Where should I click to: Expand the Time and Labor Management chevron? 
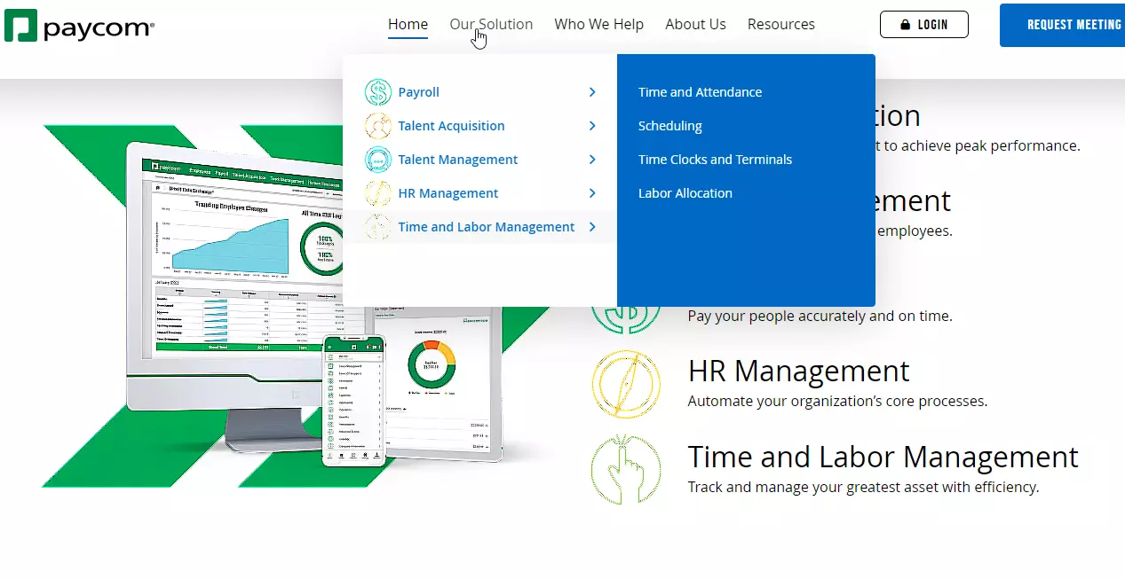592,227
